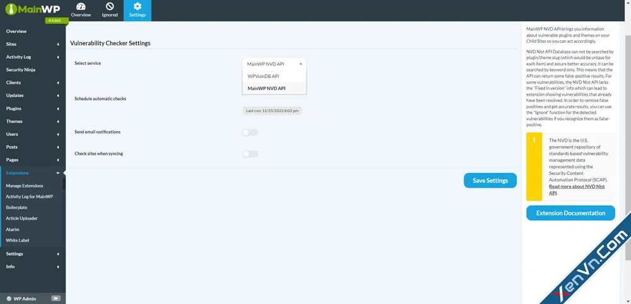Viewport: 631px width, 304px height.
Task: Click the WP Admin link
Action: point(25,299)
